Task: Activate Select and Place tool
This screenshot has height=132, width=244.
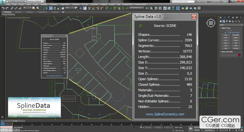Action: point(63,8)
